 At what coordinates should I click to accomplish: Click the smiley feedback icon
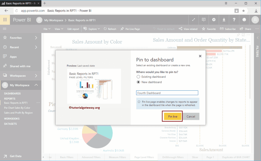click(244, 20)
